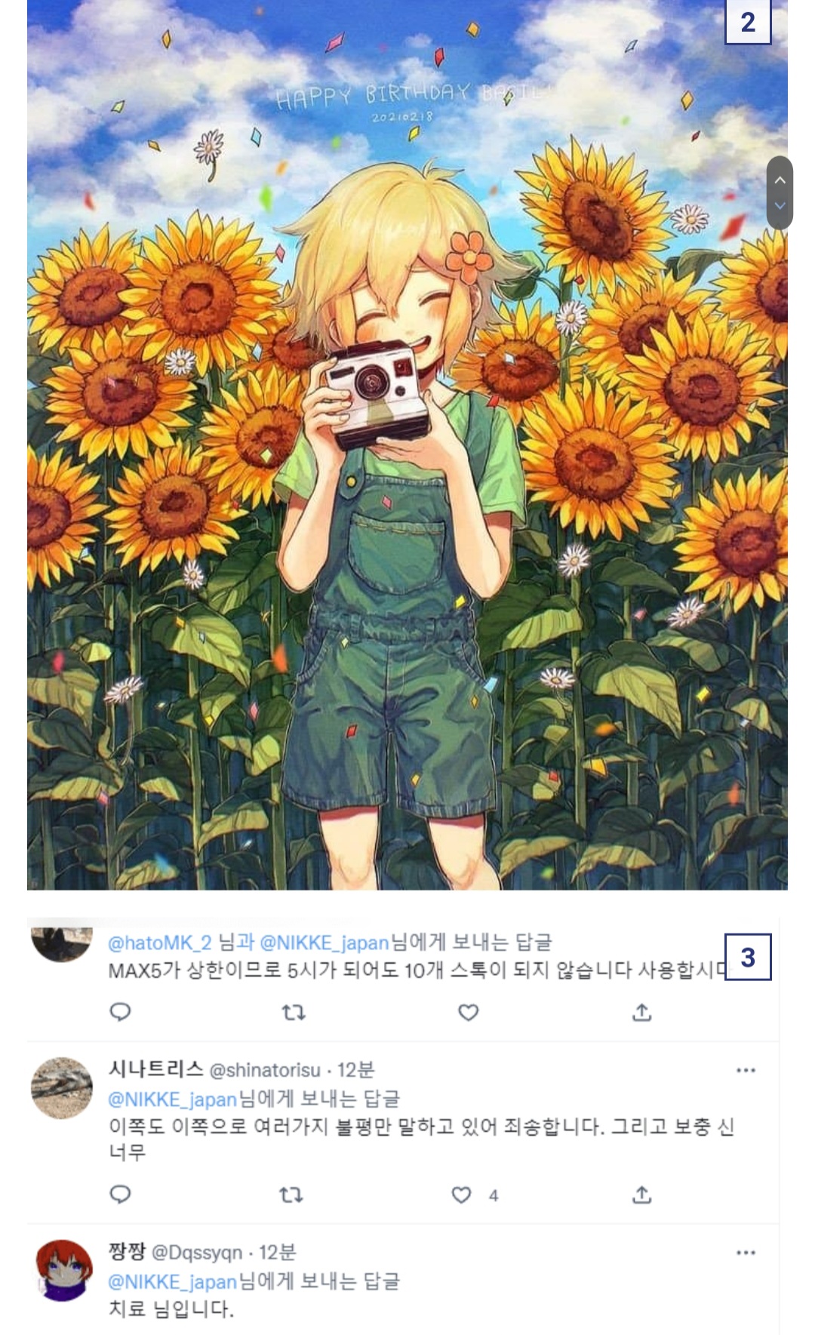Open the sunflower birthday illustration
815x1335 pixels.
(407, 453)
